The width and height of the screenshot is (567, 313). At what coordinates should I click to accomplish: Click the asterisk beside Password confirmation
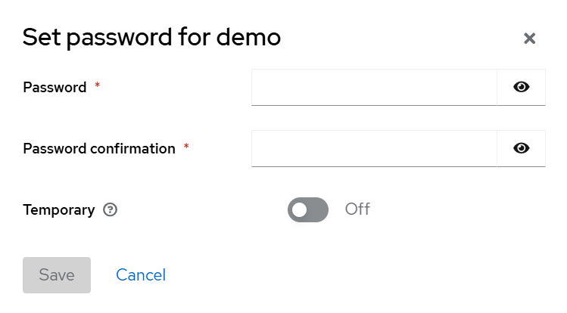(186, 147)
